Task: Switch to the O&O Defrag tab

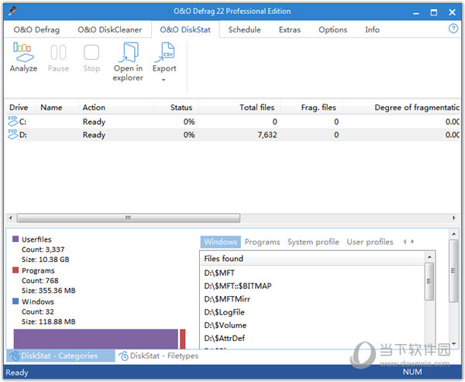Action: [36, 29]
